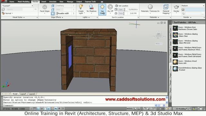Click the command window scroll-up arrow
The height and width of the screenshot is (116, 206).
(167, 98)
